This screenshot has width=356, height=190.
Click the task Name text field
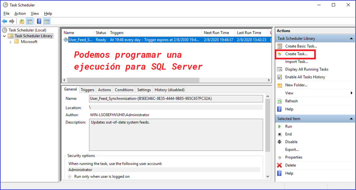[176, 98]
